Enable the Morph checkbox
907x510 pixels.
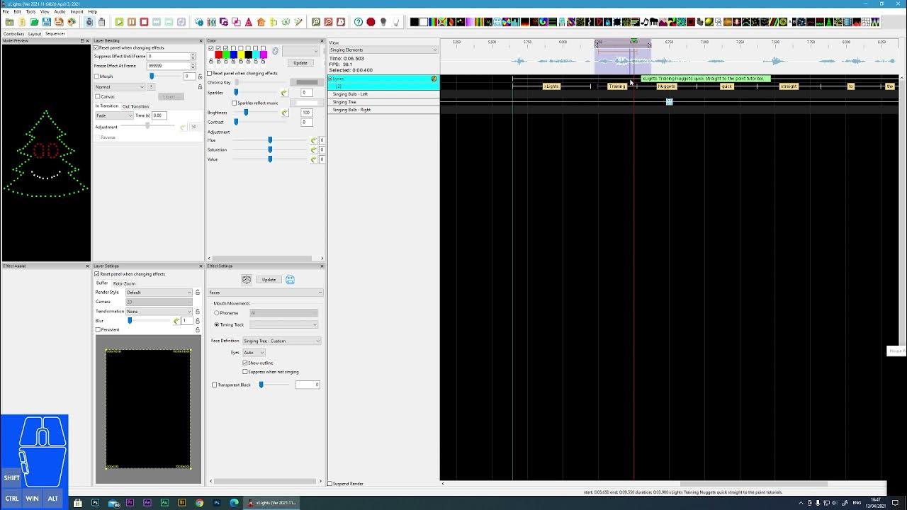(97, 76)
